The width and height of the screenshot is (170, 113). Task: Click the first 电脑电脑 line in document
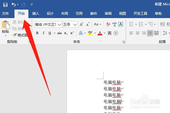(x=112, y=82)
